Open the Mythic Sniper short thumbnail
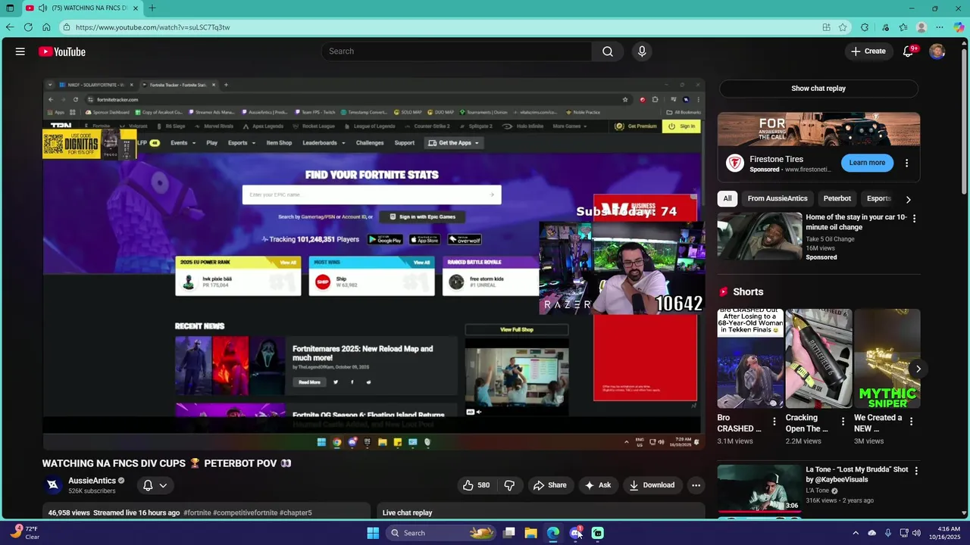Image resolution: width=970 pixels, height=545 pixels. pos(887,358)
